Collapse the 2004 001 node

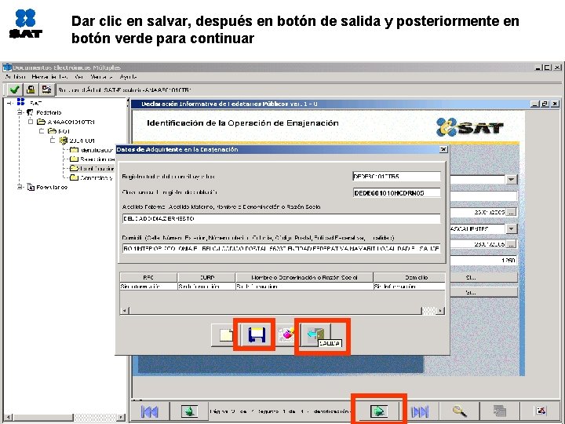pyautogui.click(x=53, y=141)
